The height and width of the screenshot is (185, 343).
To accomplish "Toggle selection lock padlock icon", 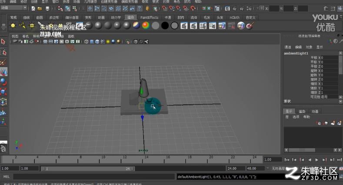I will pyautogui.click(x=147, y=9).
